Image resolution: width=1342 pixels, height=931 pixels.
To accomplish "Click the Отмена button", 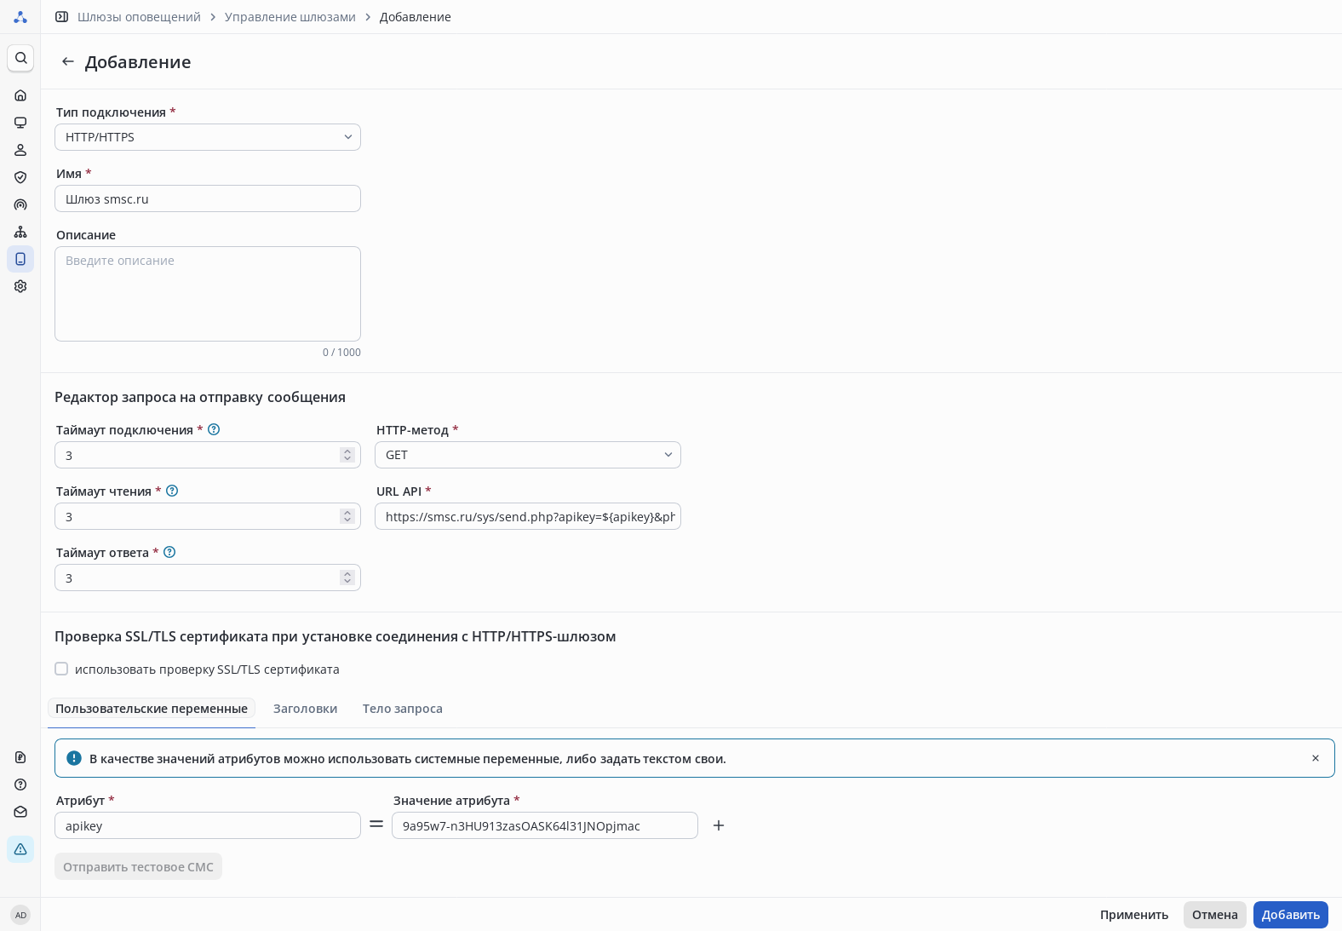I will pos(1215,915).
